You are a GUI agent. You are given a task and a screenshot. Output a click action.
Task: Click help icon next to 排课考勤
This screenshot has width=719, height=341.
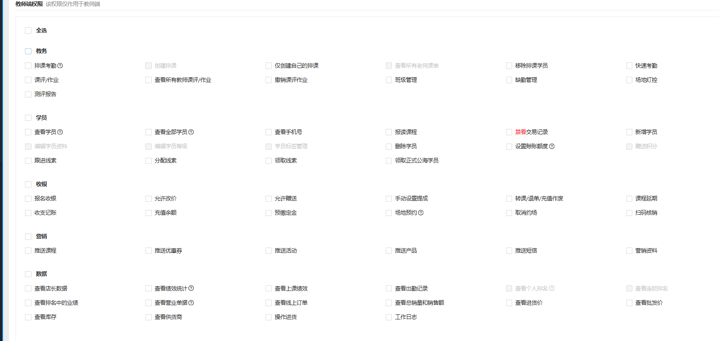[60, 66]
